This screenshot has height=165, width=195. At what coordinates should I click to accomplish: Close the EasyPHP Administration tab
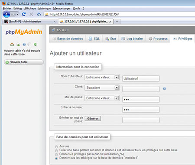(x=55, y=22)
